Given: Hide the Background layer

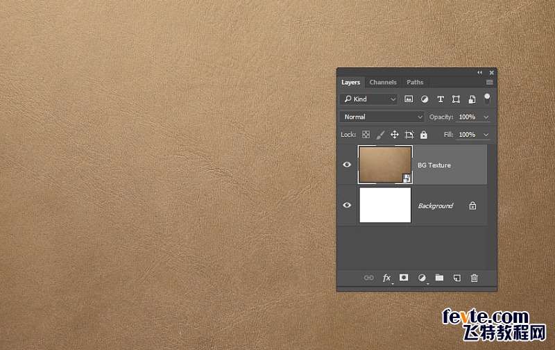Looking at the screenshot, I should (347, 205).
